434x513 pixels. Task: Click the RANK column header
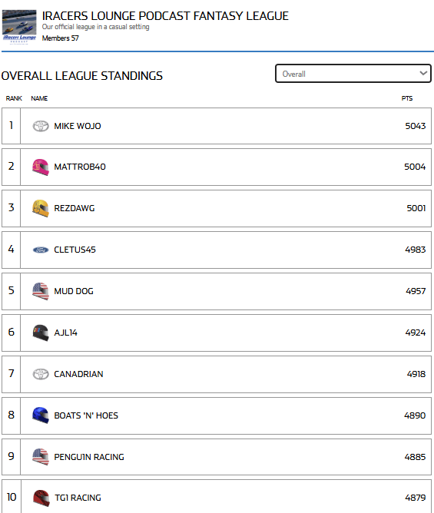(14, 98)
